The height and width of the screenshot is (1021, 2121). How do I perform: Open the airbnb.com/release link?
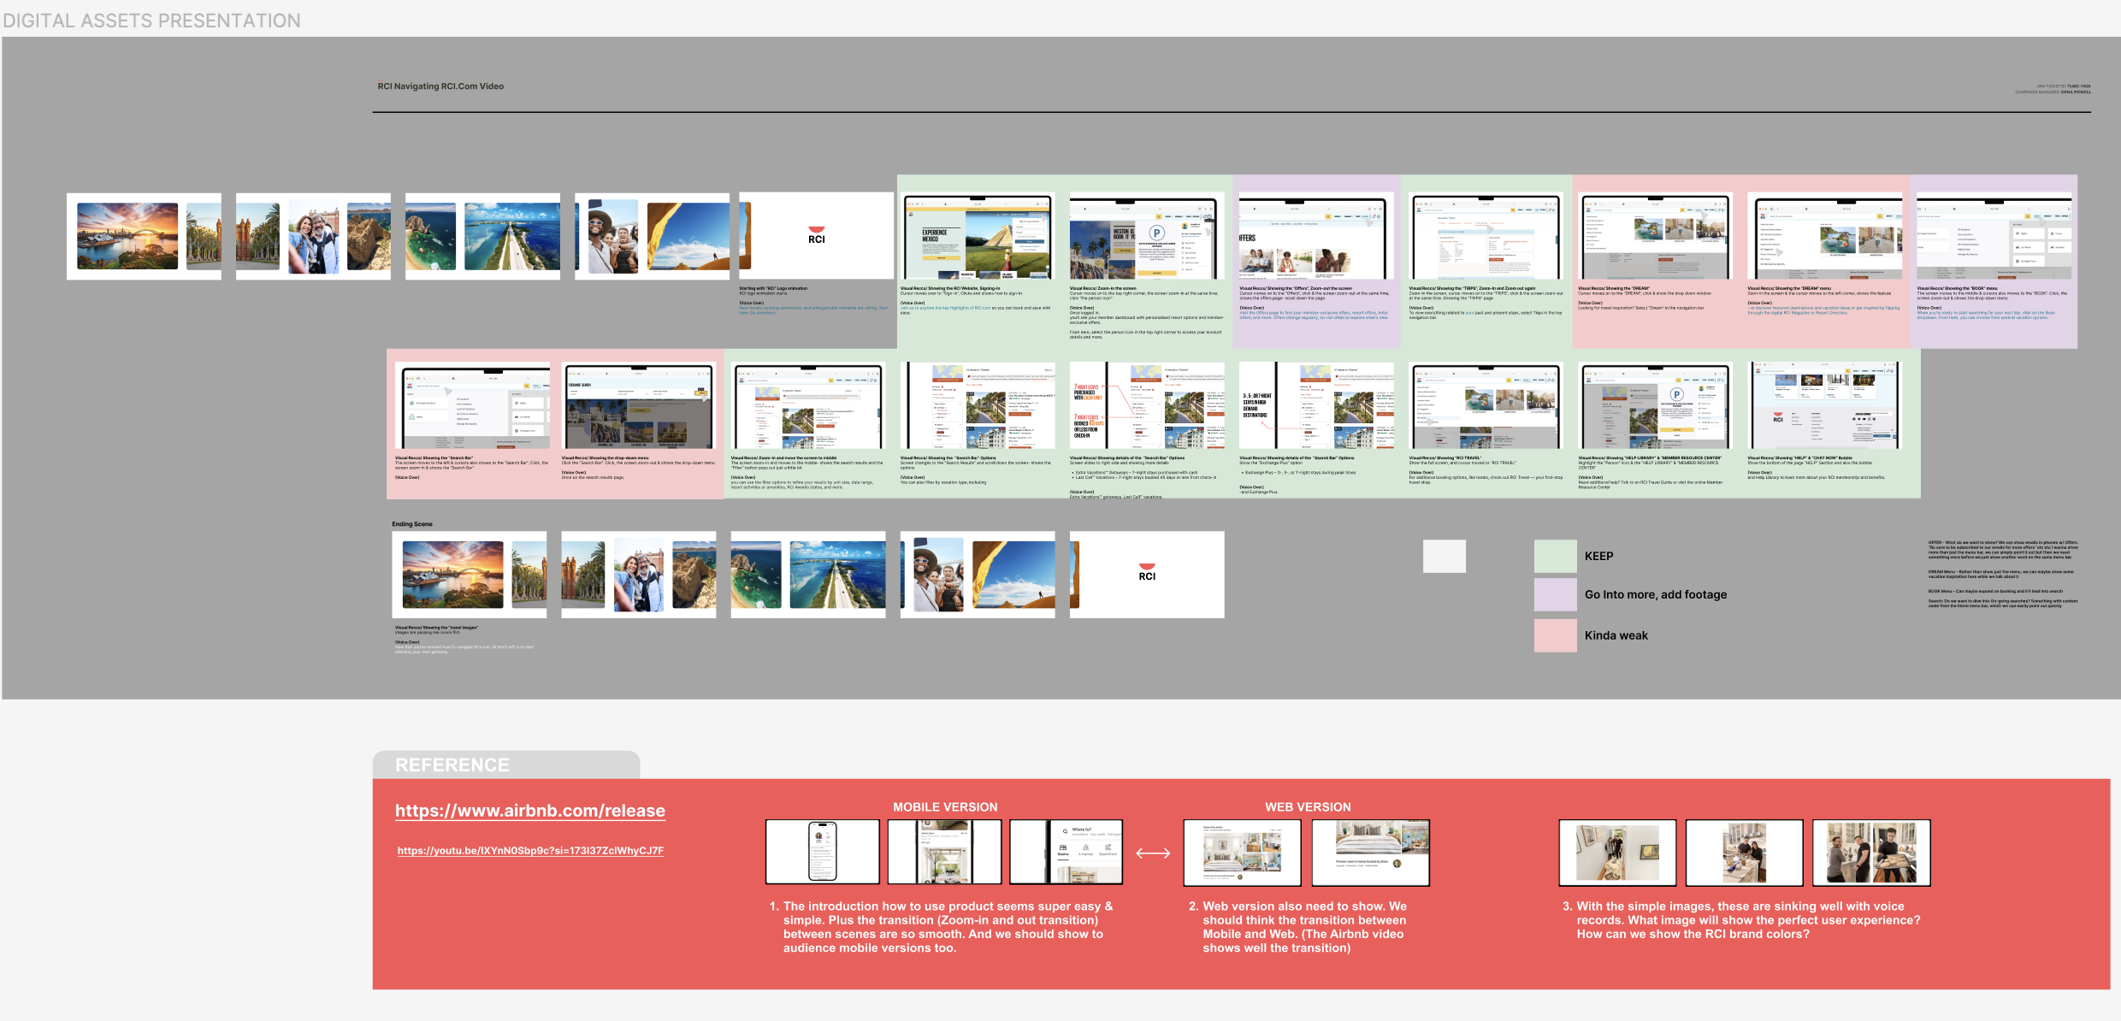[529, 811]
